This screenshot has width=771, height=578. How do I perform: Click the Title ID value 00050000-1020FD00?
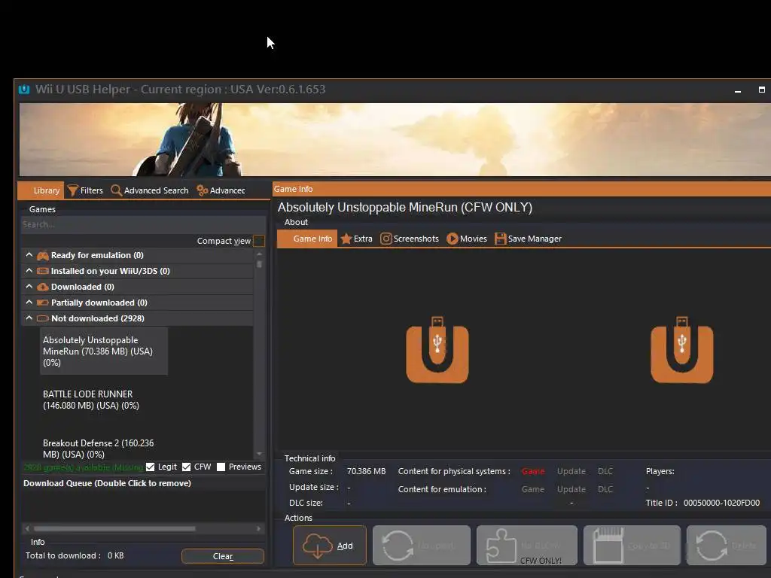tap(721, 503)
